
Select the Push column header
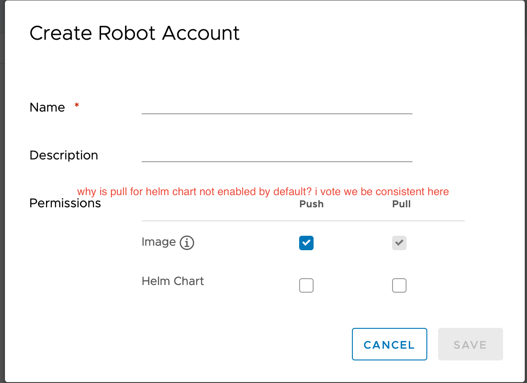point(311,204)
